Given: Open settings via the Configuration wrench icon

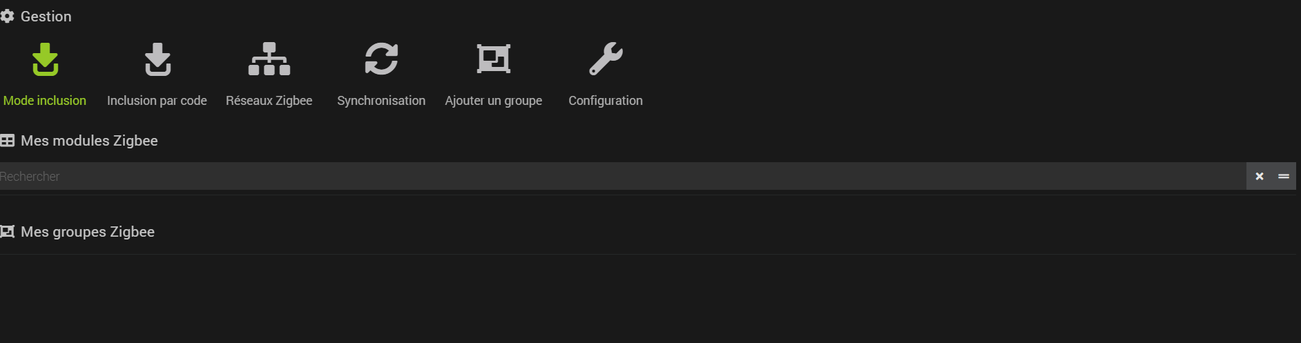Looking at the screenshot, I should [606, 59].
